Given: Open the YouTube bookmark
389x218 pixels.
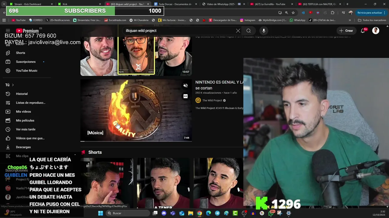Looking at the screenshot, I should [18, 20].
